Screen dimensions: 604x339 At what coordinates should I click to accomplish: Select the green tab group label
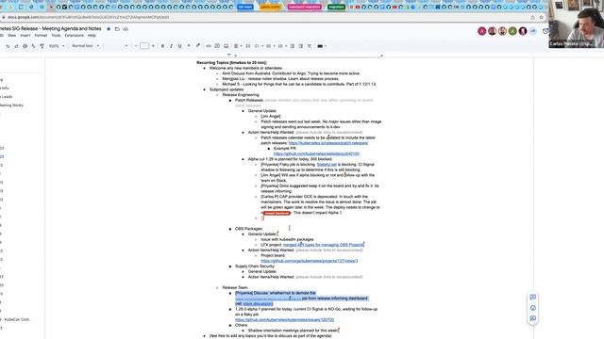click(x=336, y=7)
